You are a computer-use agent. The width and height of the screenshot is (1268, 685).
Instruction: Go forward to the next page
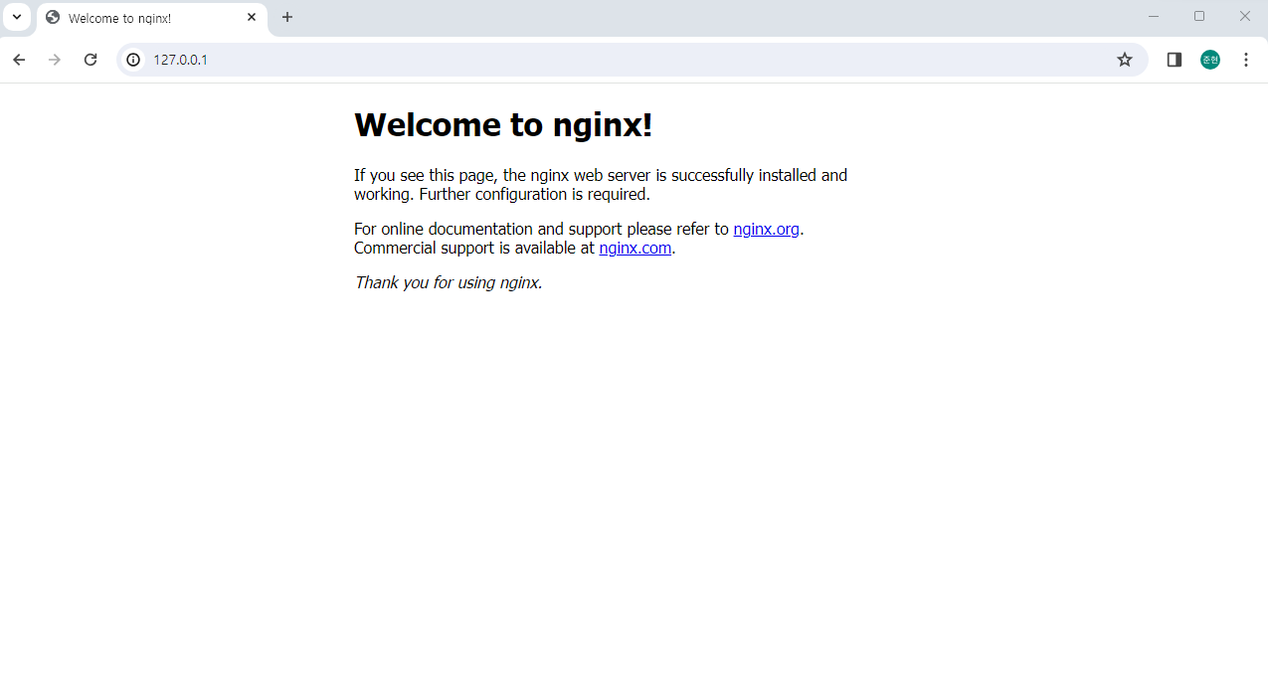click(x=55, y=60)
